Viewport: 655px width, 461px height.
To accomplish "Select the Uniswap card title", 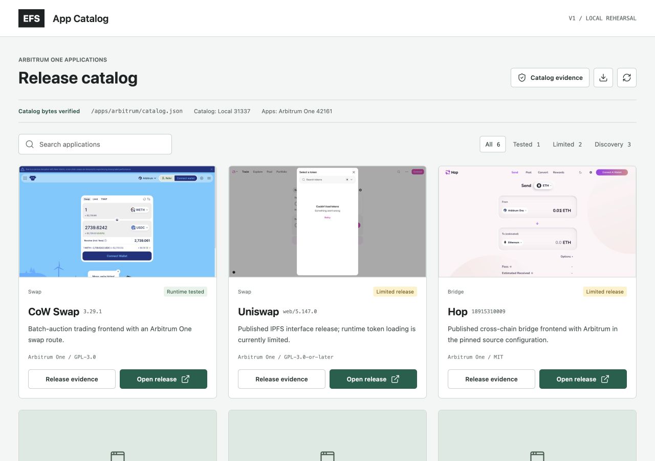I will [x=258, y=311].
